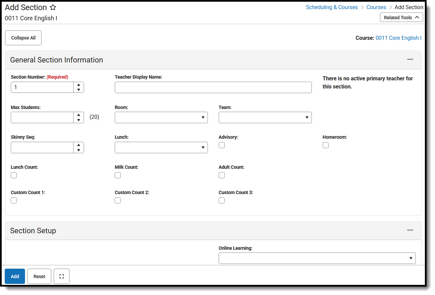Image resolution: width=435 pixels, height=295 pixels.
Task: Collapse the Related Tools menu
Action: (x=401, y=17)
